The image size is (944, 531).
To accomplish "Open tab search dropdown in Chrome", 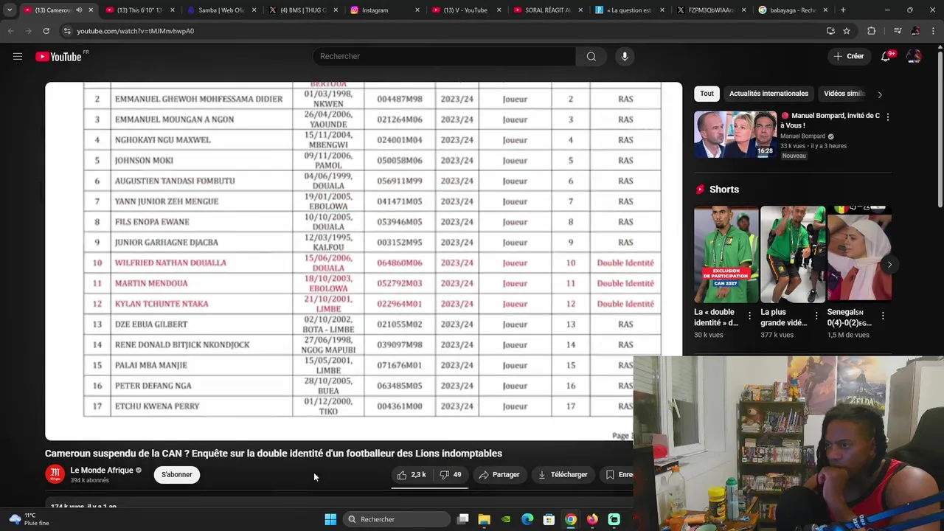I will [10, 10].
